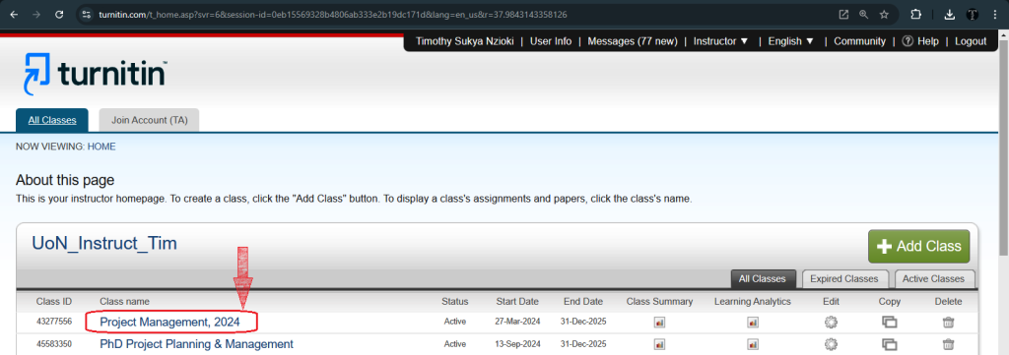Viewport: 1009px width, 355px height.
Task: Open Messages (77 new)
Action: (x=633, y=41)
